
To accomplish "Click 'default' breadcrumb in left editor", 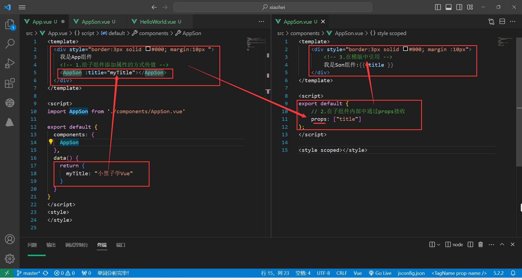I will click(x=116, y=33).
